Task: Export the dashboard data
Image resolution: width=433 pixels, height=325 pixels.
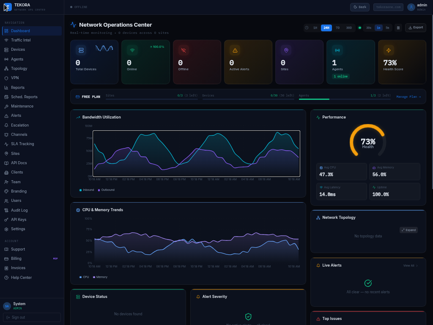Action: pyautogui.click(x=416, y=28)
